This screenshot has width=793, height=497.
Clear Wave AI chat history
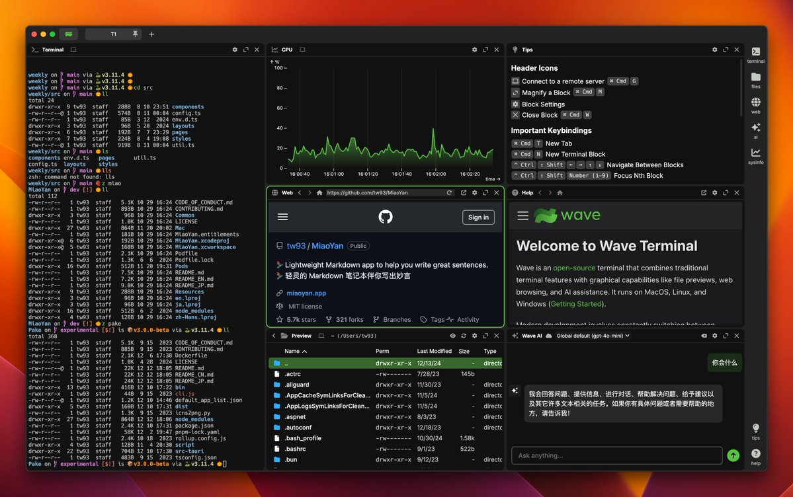pyautogui.click(x=704, y=336)
